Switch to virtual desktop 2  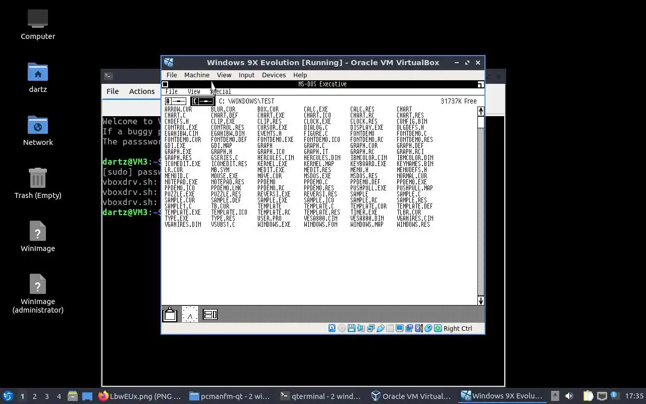pyautogui.click(x=34, y=396)
